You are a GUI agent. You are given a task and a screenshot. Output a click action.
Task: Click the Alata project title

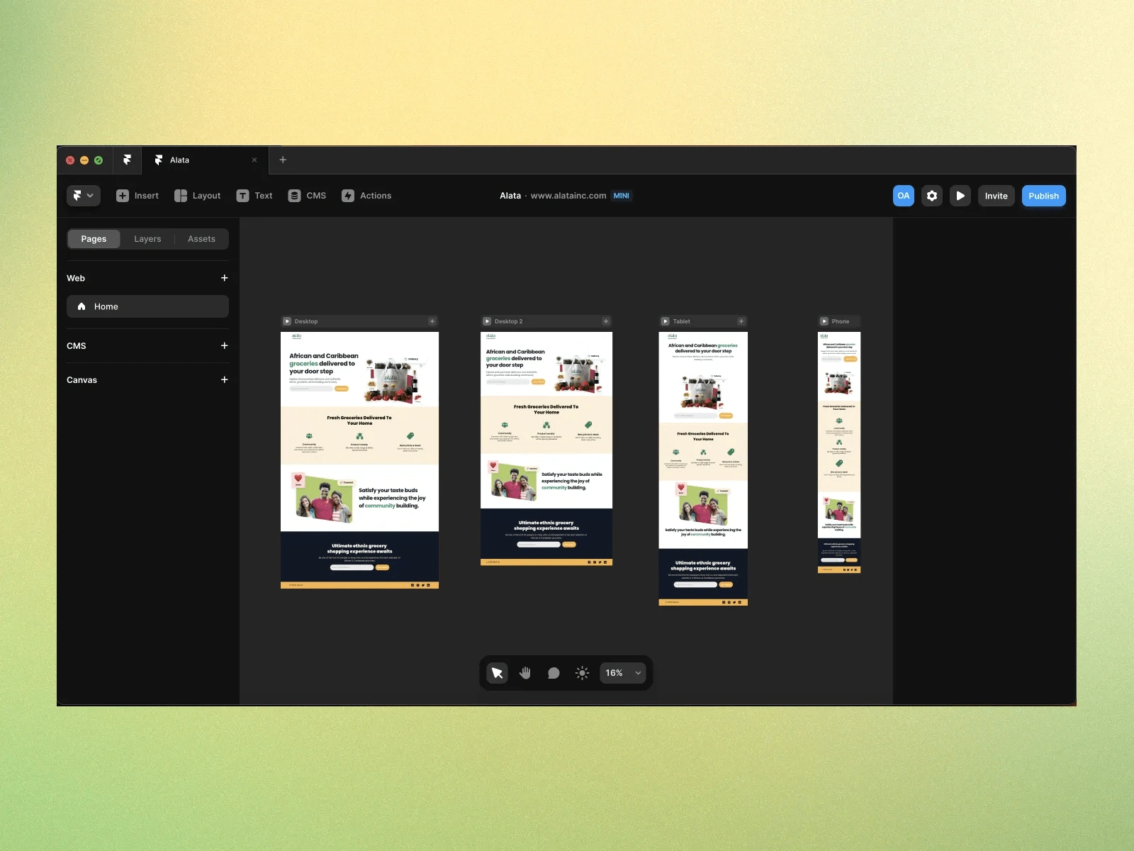(x=510, y=196)
